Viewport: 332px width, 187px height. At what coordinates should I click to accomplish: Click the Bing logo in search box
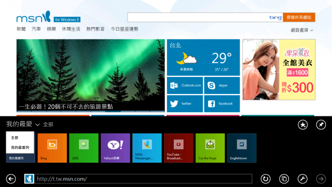[x=275, y=17]
